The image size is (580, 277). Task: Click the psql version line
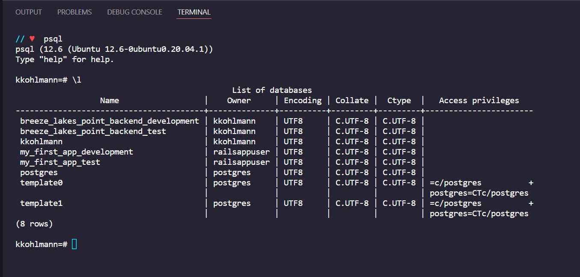pyautogui.click(x=114, y=49)
